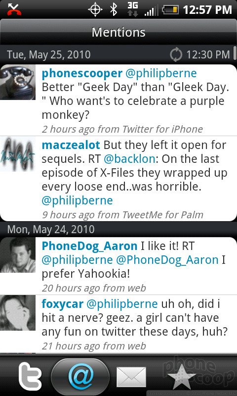The image size is (237, 396).
Task: Open phonescooper's telephone avatar
Action: click(18, 82)
